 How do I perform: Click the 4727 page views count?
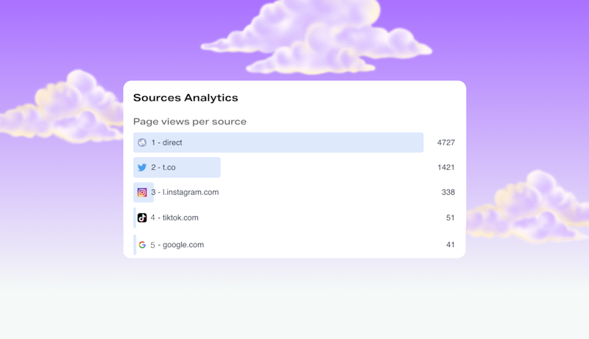446,143
